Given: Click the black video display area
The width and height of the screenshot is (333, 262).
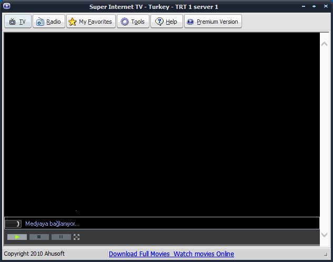Looking at the screenshot, I should [162, 125].
